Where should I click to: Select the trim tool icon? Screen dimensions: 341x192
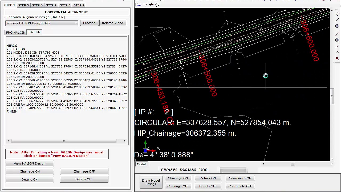point(151,5)
